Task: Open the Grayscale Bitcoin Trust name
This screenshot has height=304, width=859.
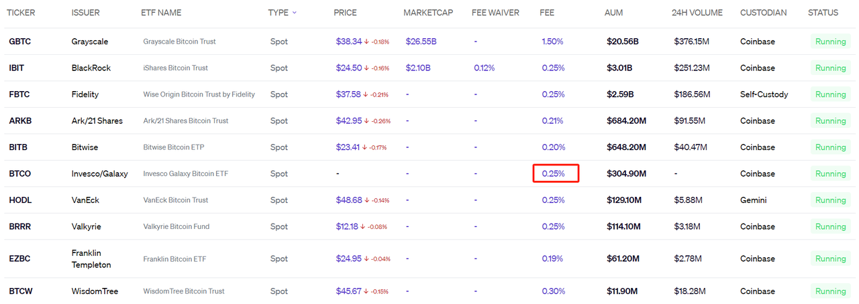Action: coord(180,42)
